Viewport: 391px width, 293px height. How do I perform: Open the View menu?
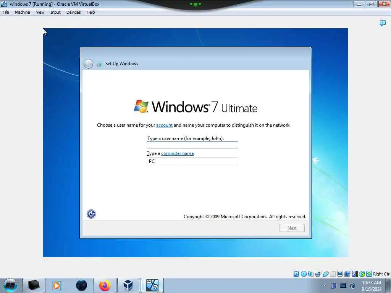pyautogui.click(x=40, y=12)
